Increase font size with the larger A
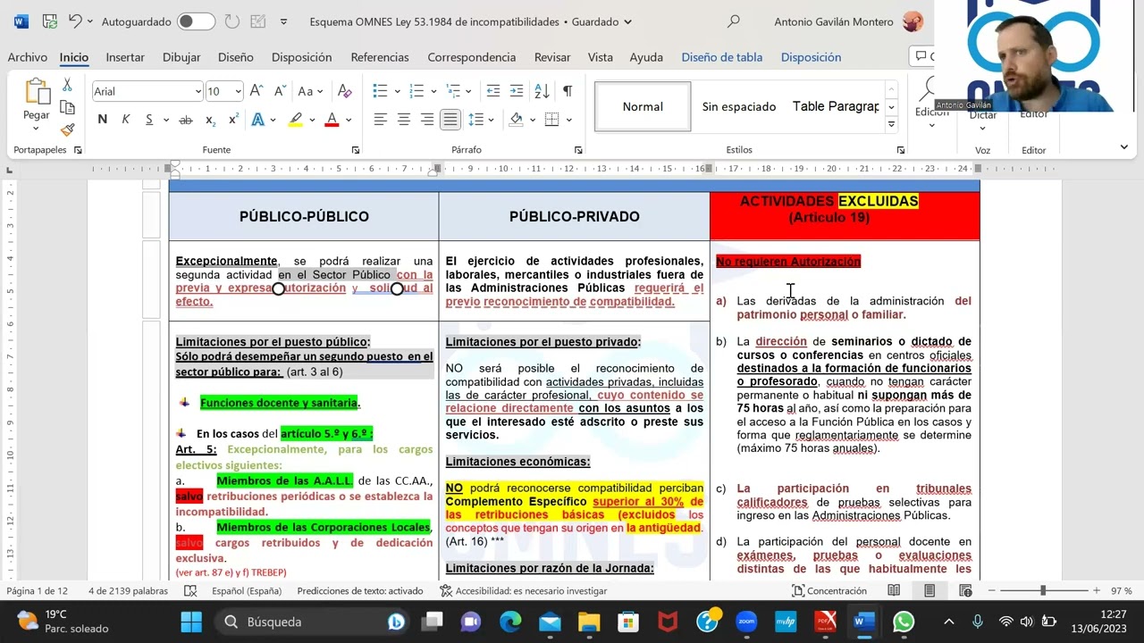1144x643 pixels. pyautogui.click(x=257, y=91)
